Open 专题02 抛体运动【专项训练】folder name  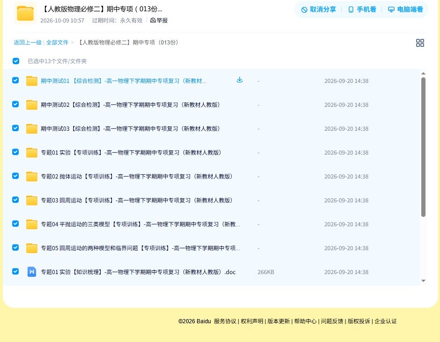[x=137, y=176]
